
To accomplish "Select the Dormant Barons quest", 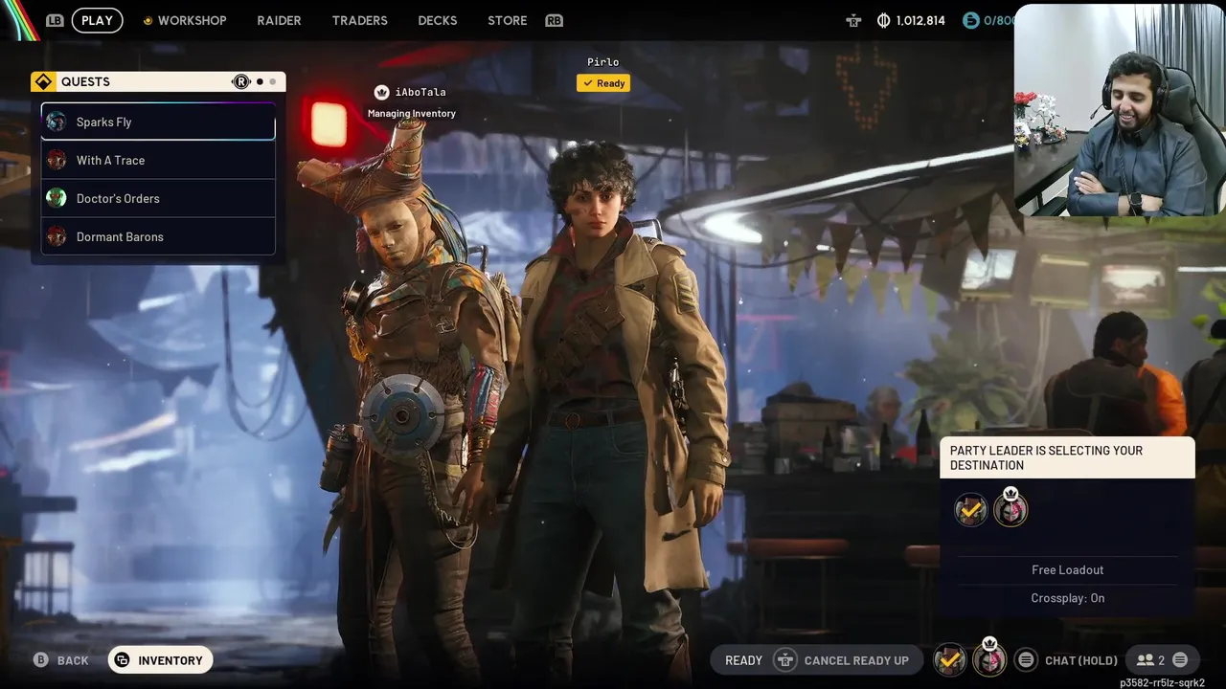I will [158, 236].
